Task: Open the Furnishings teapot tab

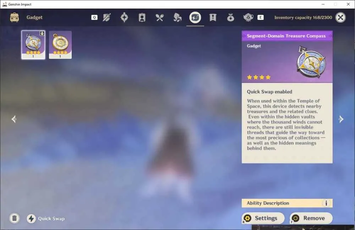Action: (248, 17)
